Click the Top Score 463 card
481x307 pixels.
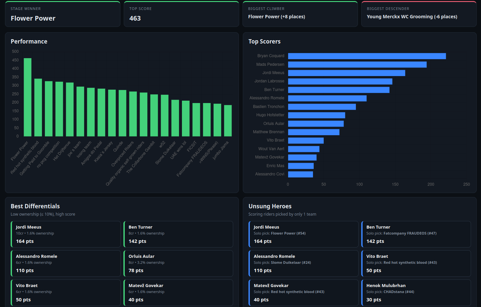(181, 14)
